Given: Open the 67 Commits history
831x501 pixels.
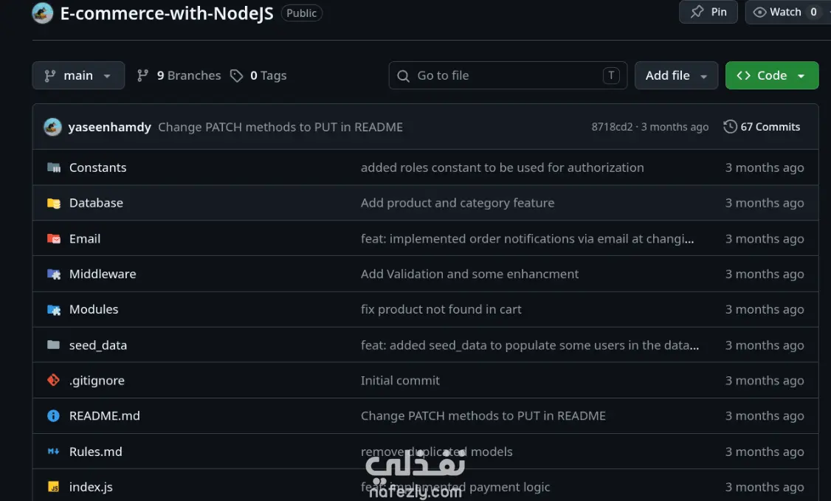Looking at the screenshot, I should [762, 127].
